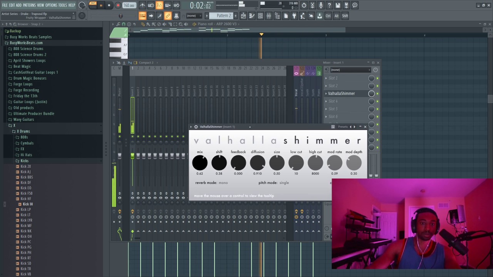Image resolution: width=493 pixels, height=277 pixels.
Task: Click the Alt toolbar button
Action: (x=337, y=16)
